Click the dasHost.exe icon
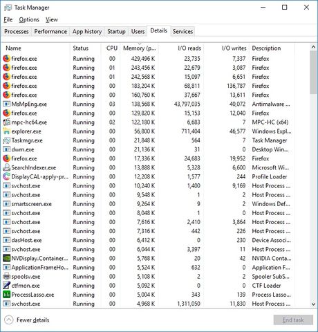The height and width of the screenshot is (332, 318). [6, 240]
